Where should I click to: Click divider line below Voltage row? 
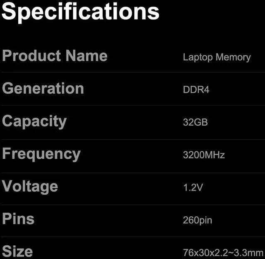pyautogui.click(x=132, y=205)
